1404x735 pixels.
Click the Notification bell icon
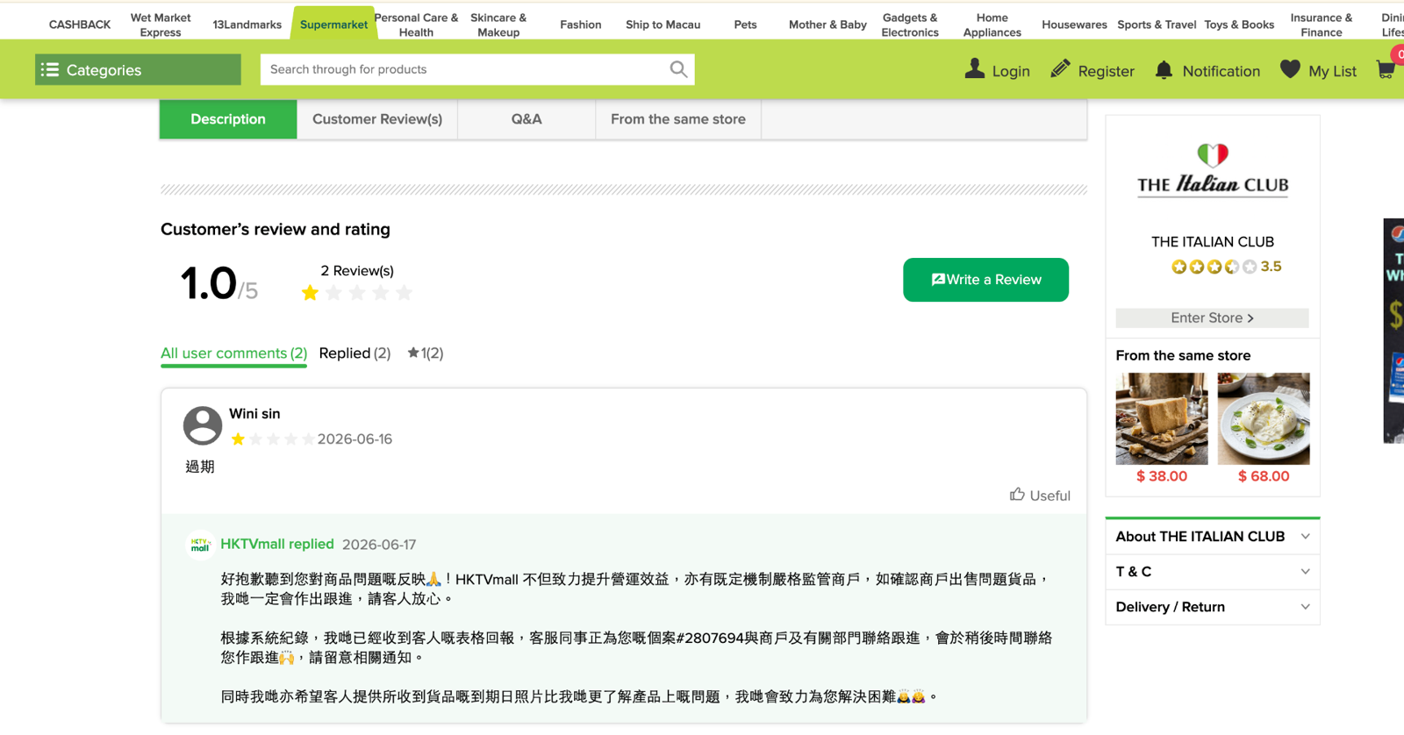(x=1164, y=70)
